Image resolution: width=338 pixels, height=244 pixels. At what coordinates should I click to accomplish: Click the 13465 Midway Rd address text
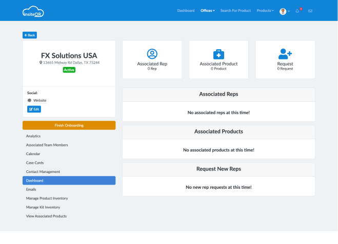(71, 62)
